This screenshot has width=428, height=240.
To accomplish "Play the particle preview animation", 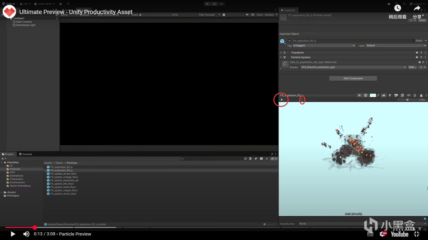I will coord(282,100).
